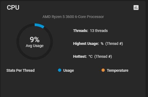Click the blue Usage legend dot
The height and width of the screenshot is (97, 148).
tap(60, 70)
